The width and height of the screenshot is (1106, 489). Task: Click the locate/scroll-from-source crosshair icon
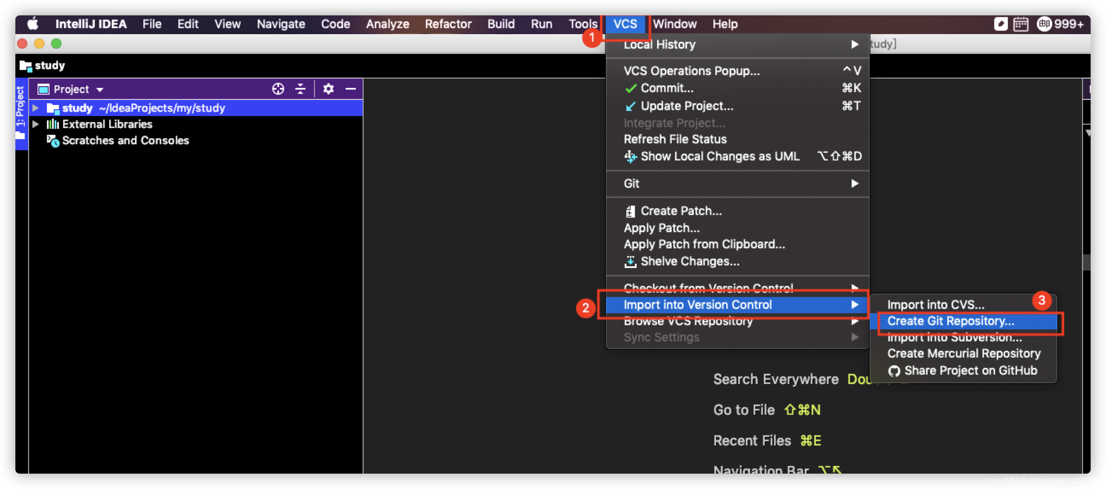[278, 89]
